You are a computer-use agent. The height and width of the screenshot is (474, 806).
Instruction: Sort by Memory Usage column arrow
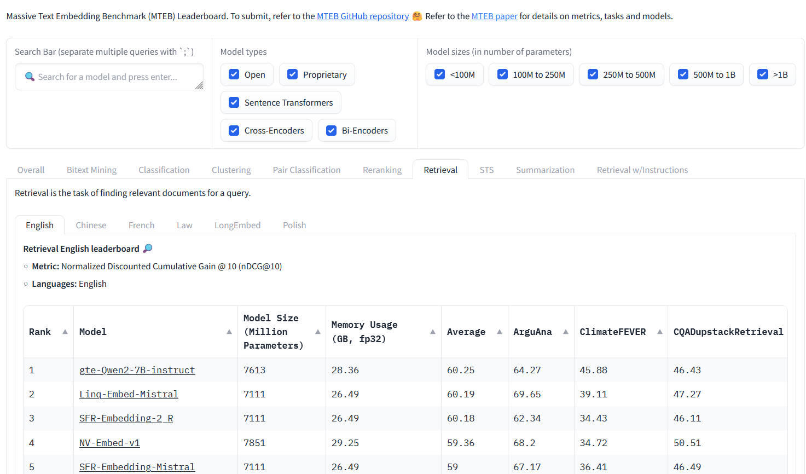[x=433, y=332]
